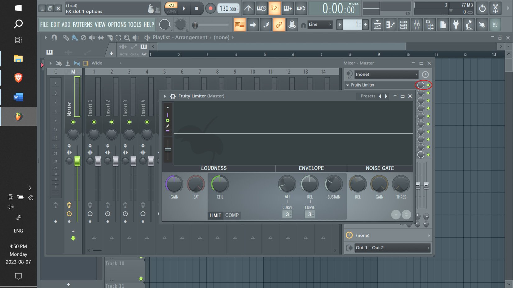Open the FILE menu

pyautogui.click(x=44, y=25)
